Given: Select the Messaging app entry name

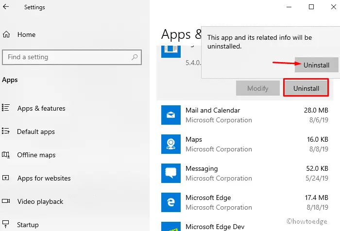Looking at the screenshot, I should (x=202, y=168).
